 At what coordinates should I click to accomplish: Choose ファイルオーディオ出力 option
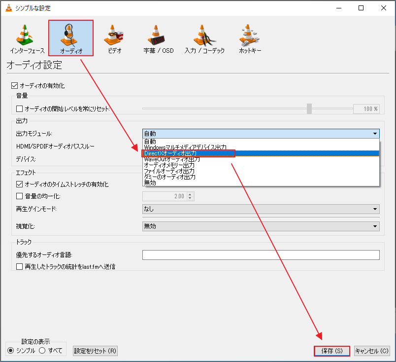pyautogui.click(x=261, y=171)
